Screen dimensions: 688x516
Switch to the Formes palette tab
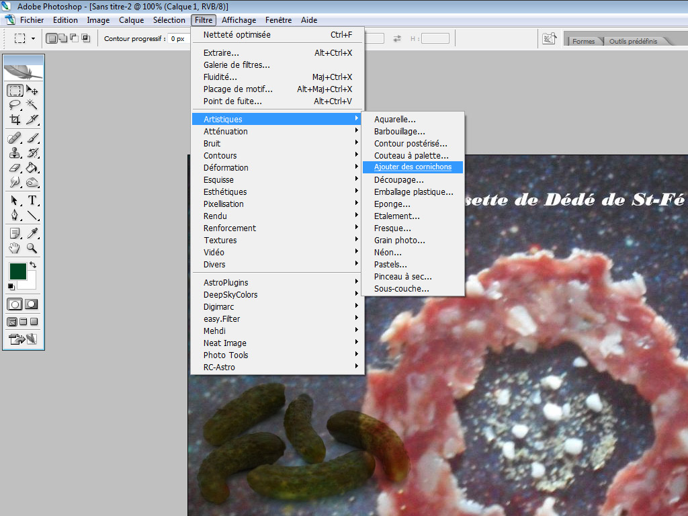point(583,41)
